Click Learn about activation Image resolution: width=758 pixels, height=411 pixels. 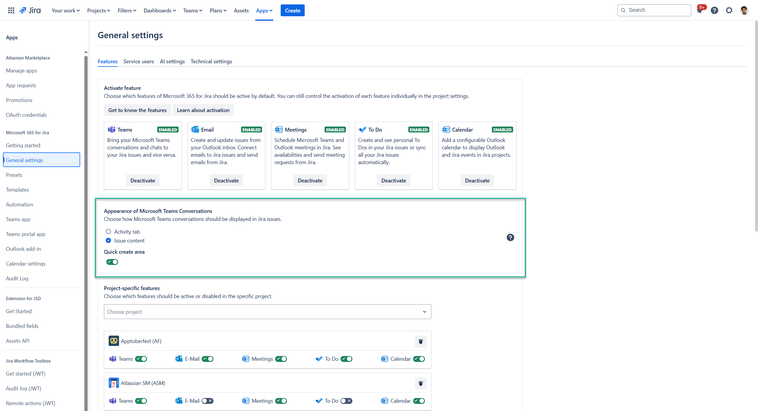pyautogui.click(x=203, y=110)
